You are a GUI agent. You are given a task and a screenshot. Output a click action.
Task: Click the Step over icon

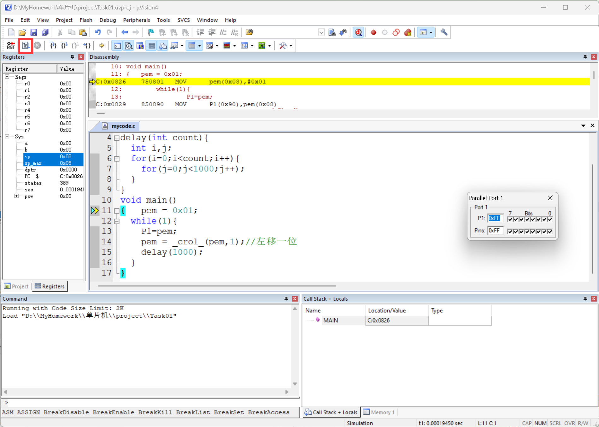tap(64, 46)
